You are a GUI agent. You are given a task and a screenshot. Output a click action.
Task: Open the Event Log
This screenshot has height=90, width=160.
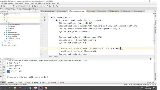pyautogui.click(x=150, y=82)
